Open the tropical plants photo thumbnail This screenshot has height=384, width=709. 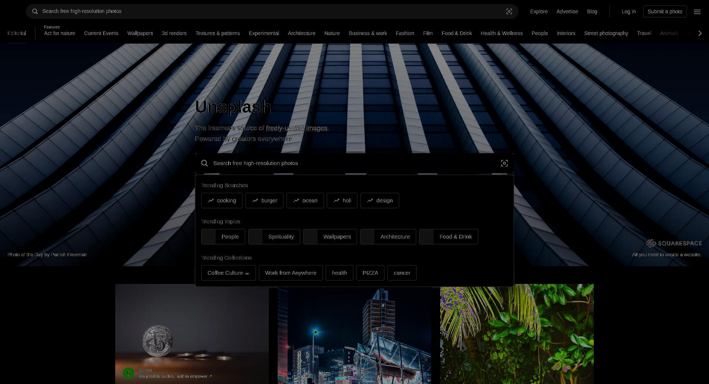tap(517, 334)
